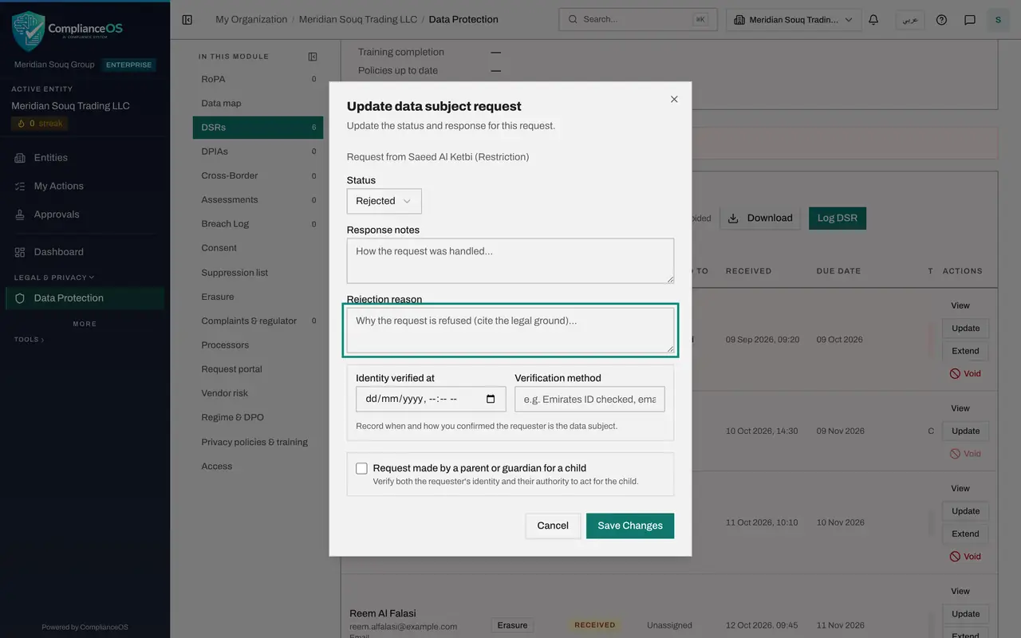Open the help question-mark icon
This screenshot has width=1021, height=638.
coord(942,20)
